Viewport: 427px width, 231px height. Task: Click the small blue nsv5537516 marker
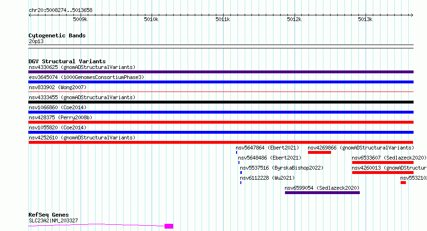click(241, 173)
